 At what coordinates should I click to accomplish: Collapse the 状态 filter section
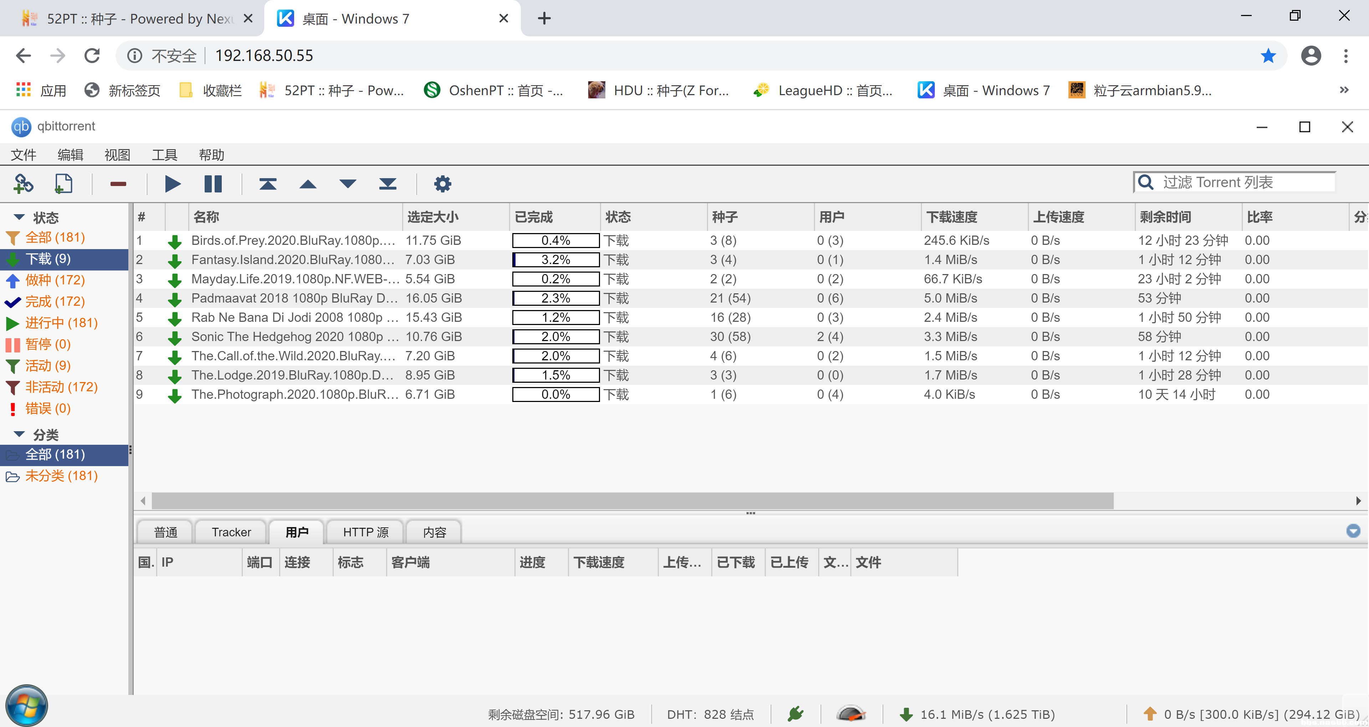[19, 217]
